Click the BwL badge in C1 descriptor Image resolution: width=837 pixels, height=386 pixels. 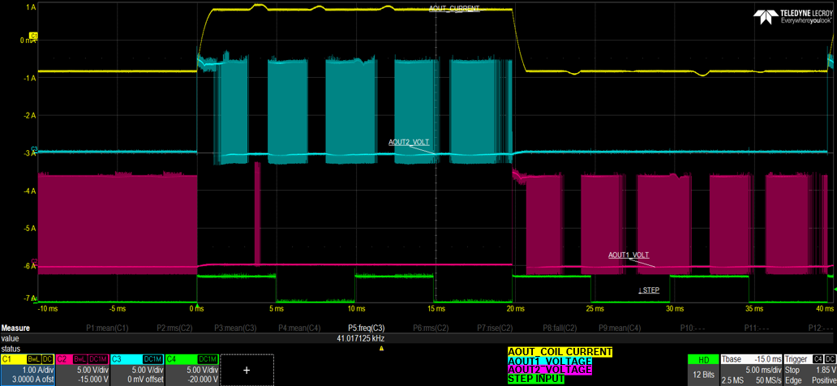tap(33, 358)
